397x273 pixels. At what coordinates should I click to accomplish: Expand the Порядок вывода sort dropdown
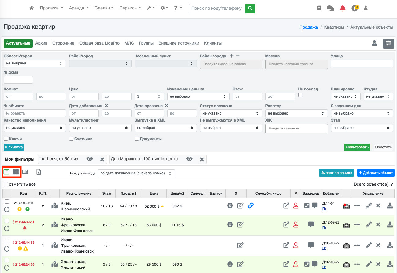[x=136, y=173]
